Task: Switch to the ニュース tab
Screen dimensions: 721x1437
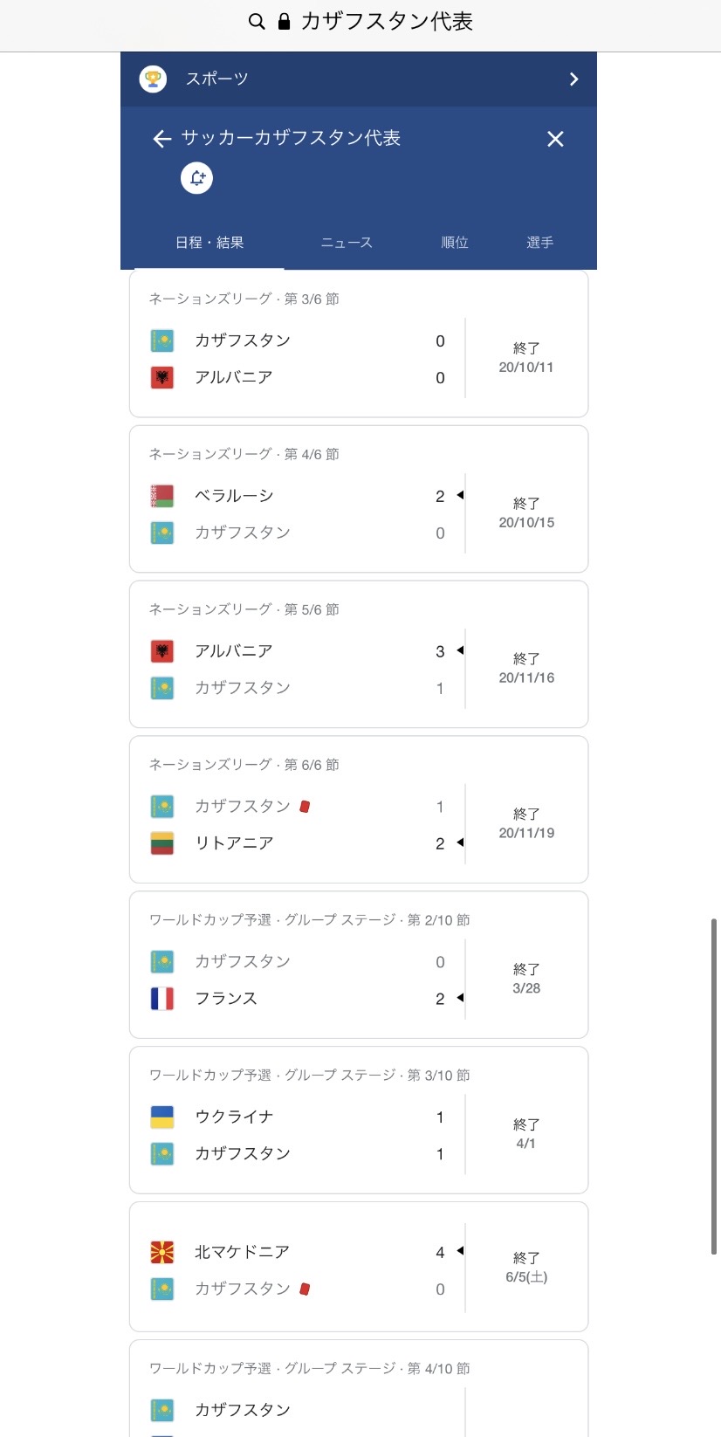Action: [x=347, y=243]
